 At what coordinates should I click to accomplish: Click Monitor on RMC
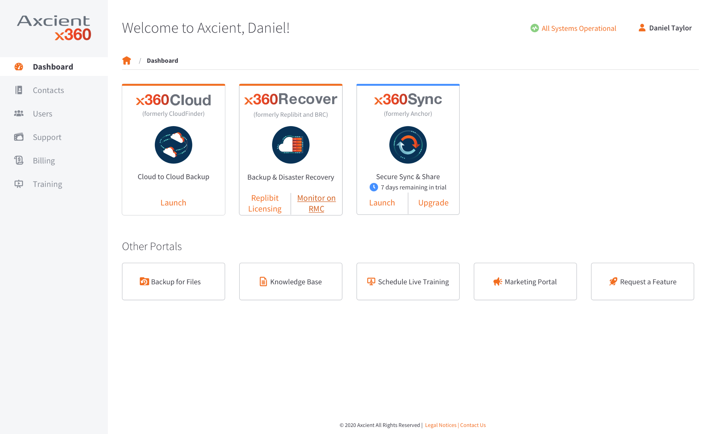pyautogui.click(x=316, y=203)
